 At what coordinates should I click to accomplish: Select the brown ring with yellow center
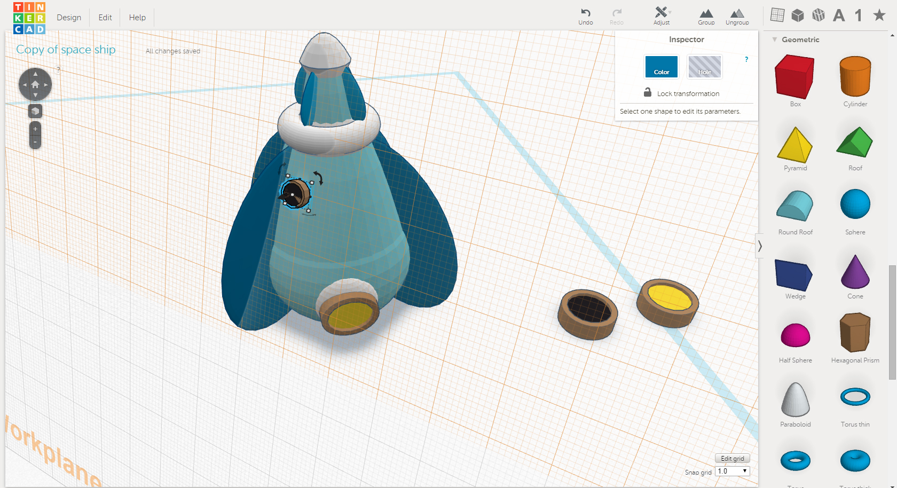coord(667,302)
